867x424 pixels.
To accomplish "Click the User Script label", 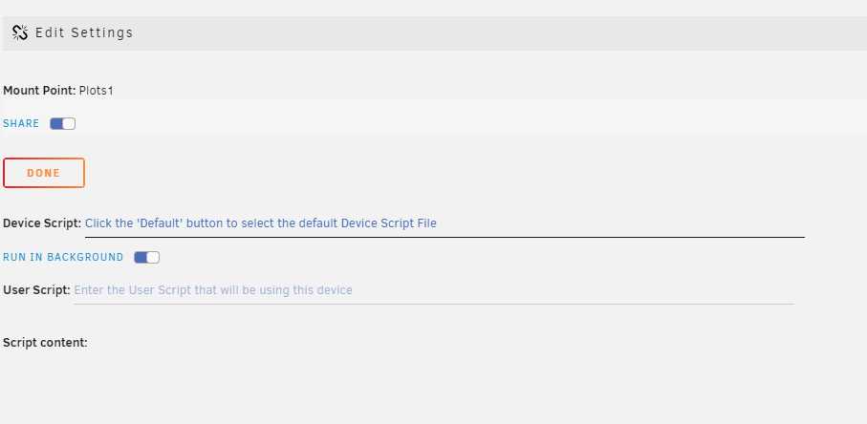I will pyautogui.click(x=36, y=290).
